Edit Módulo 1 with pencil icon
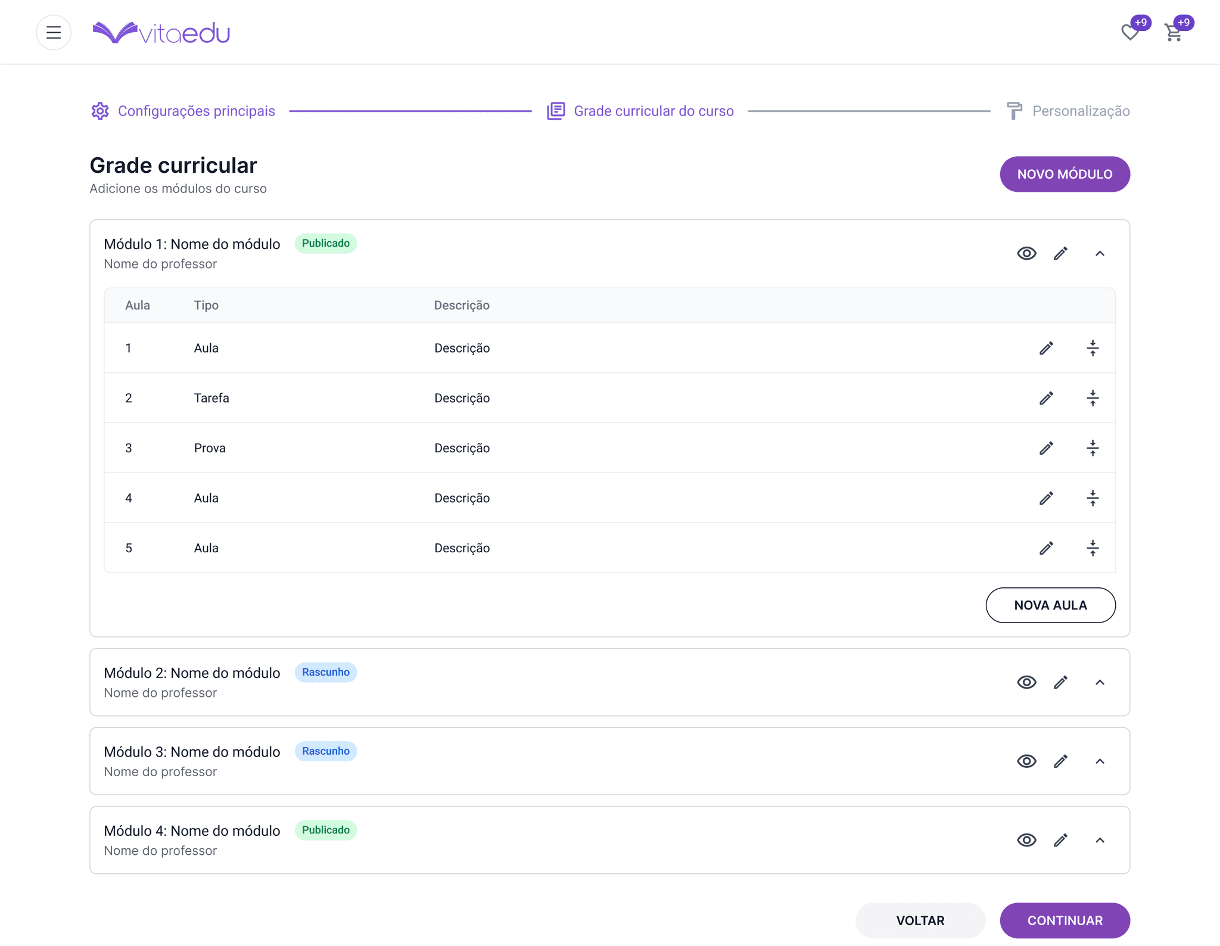Screen dimensions: 1220x946 [x=1060, y=253]
